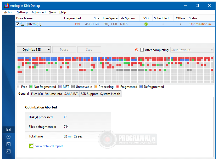
Task: Click the Not fragmented green swatch
Action: (31, 87)
